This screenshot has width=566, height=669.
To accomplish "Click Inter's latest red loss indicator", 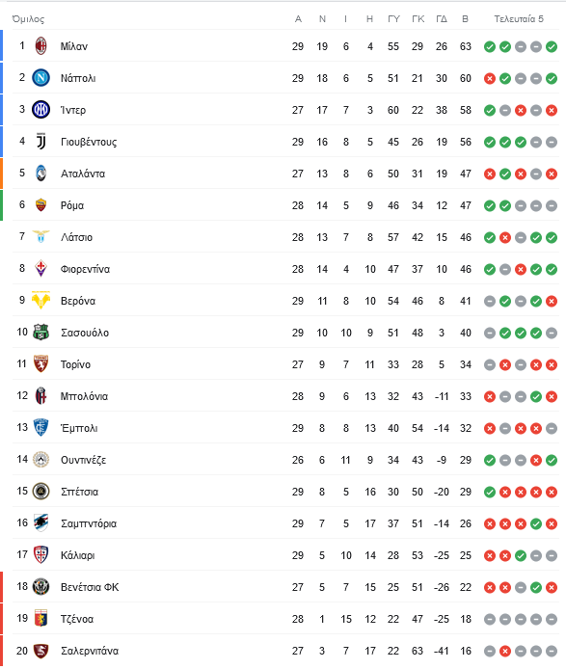I will click(552, 110).
